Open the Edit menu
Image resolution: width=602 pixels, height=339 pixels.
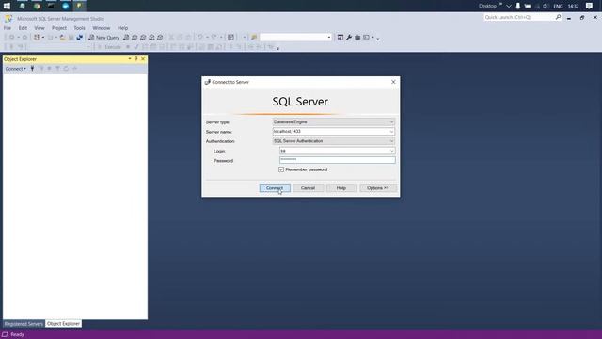pyautogui.click(x=23, y=28)
